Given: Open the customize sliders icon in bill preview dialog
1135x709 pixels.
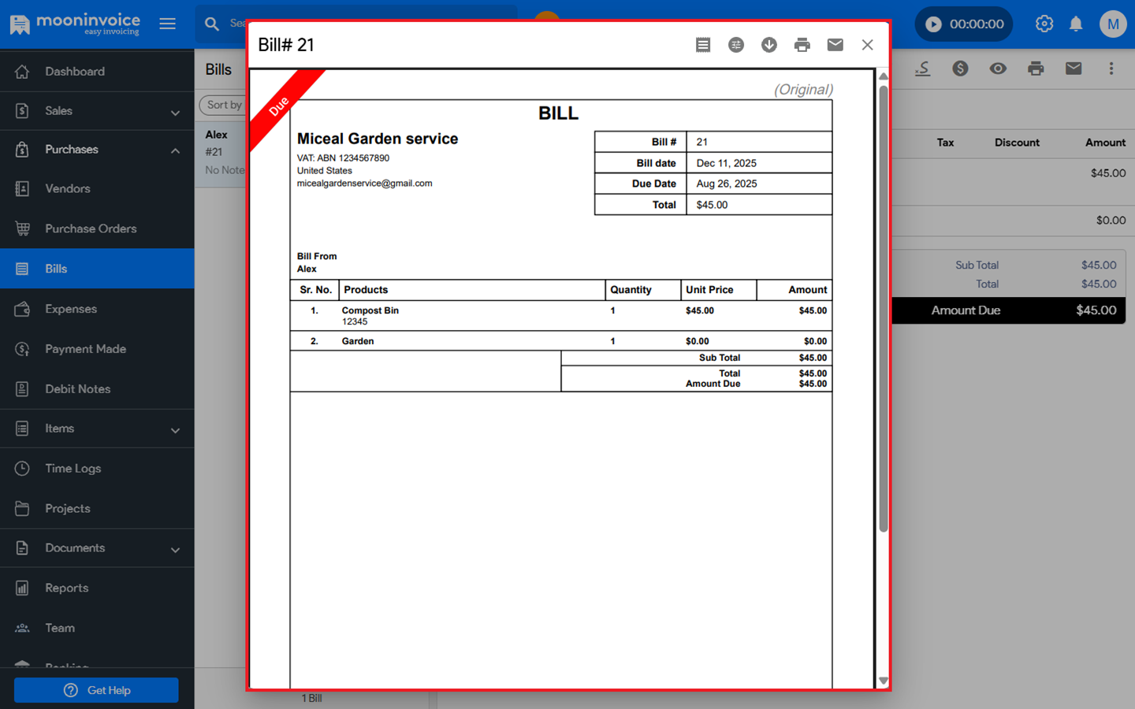Looking at the screenshot, I should (736, 45).
